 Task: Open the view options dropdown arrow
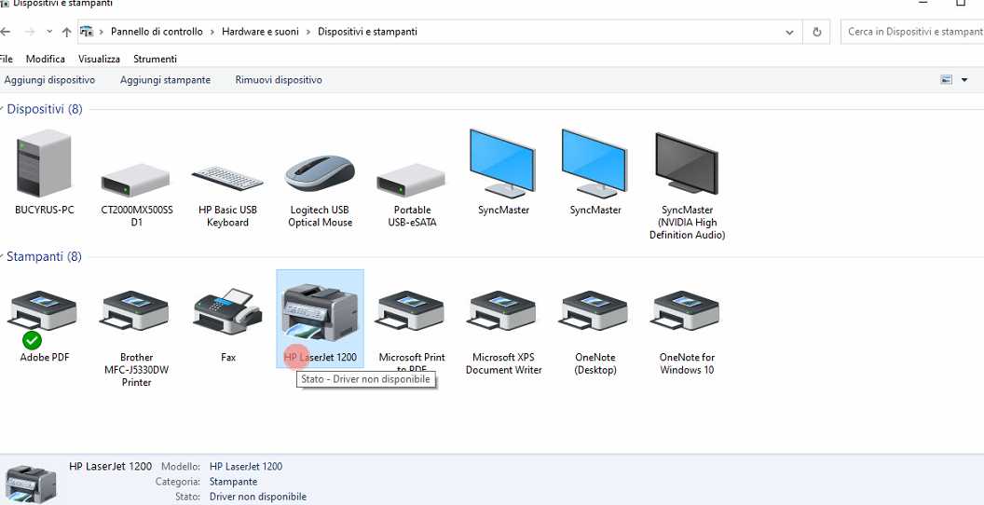964,80
